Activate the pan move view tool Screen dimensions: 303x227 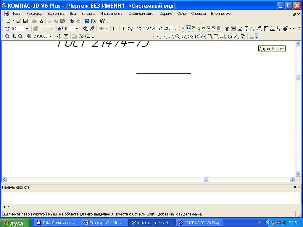59,36
